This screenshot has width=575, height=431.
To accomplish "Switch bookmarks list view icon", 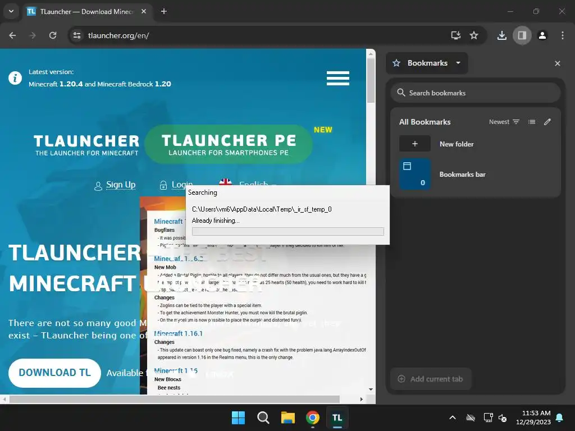I will [532, 122].
